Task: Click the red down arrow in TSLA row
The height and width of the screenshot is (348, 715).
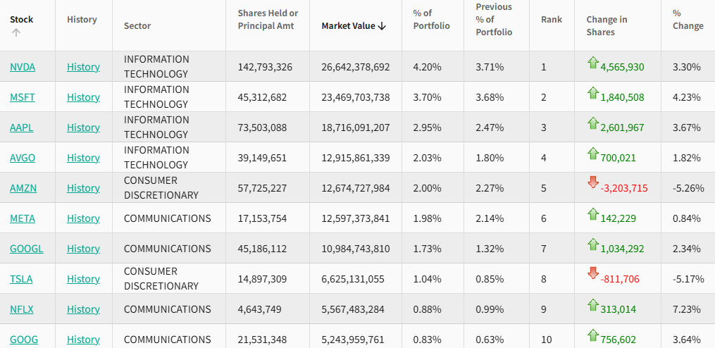Action: click(x=593, y=273)
